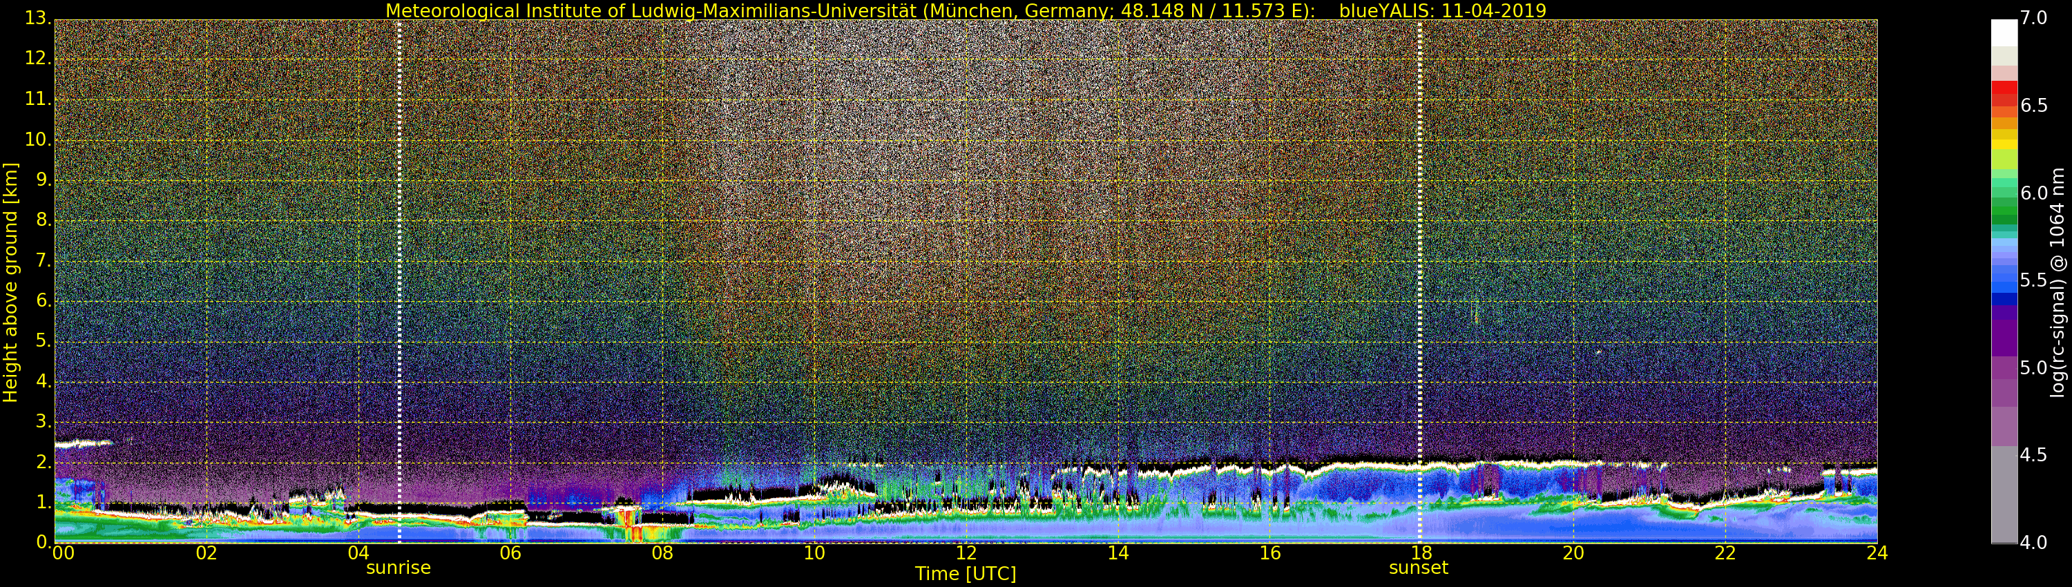
Task: Click the height axis tick "0."
Action: point(44,542)
